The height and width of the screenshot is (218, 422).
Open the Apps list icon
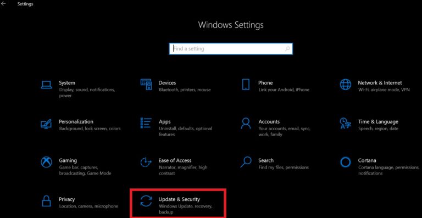[146, 123]
